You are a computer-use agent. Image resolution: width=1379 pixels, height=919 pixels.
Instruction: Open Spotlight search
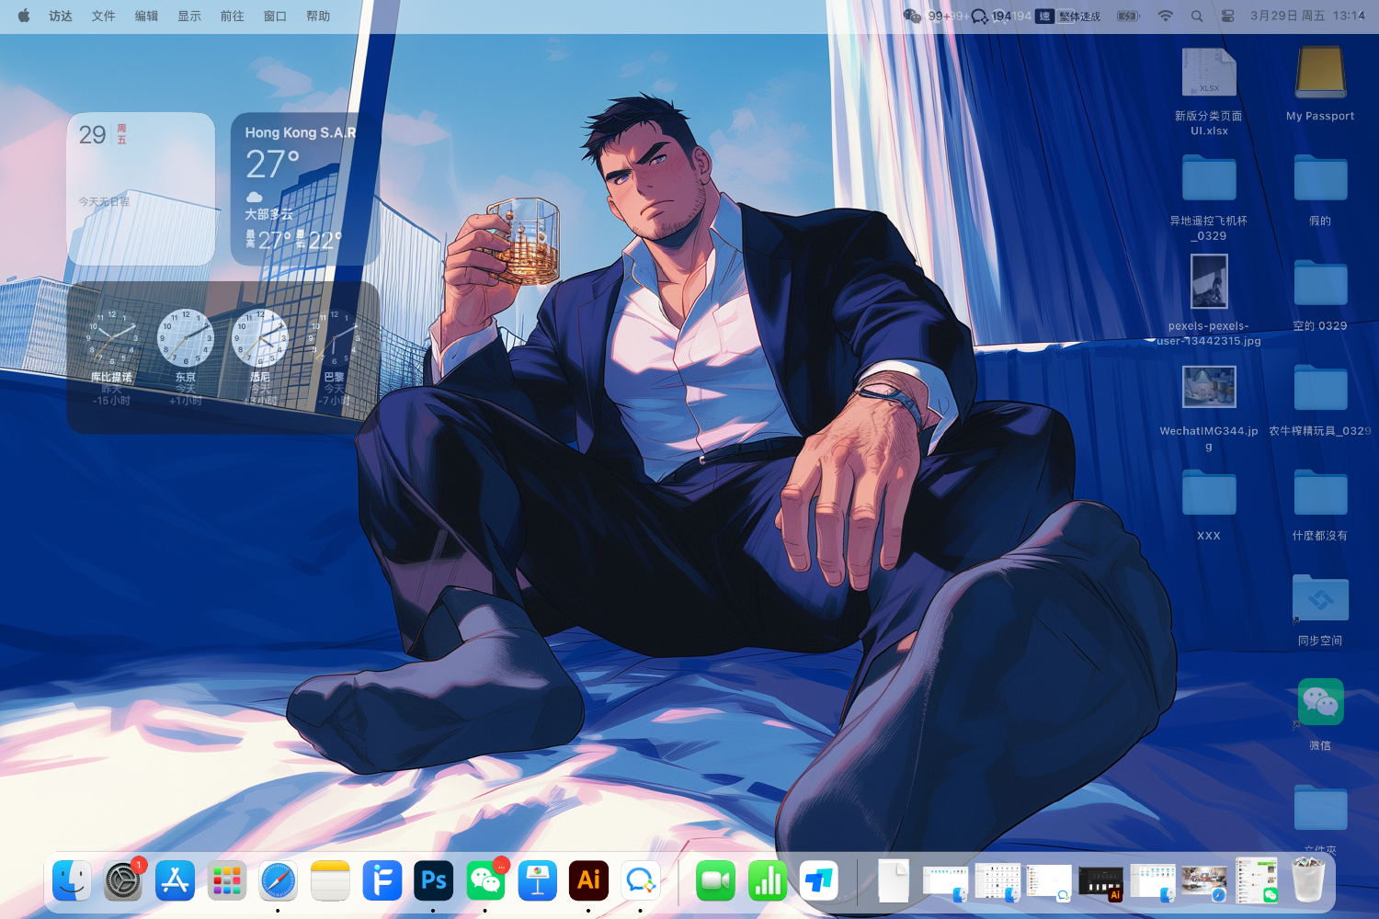click(1197, 16)
